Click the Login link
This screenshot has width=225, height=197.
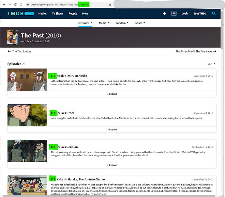tap(185, 14)
